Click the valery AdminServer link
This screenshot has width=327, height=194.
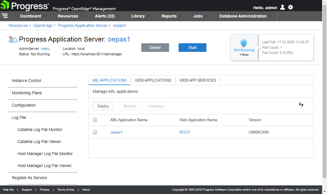[45, 48]
